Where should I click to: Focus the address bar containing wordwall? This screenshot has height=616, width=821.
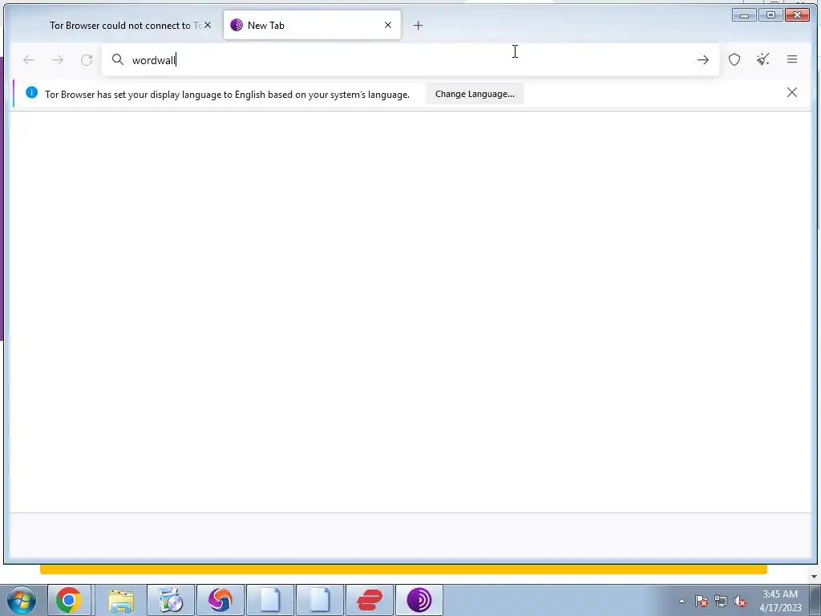pos(410,59)
